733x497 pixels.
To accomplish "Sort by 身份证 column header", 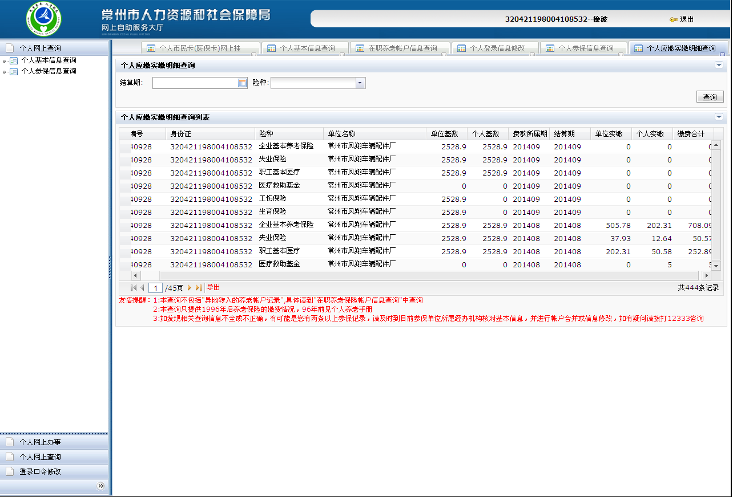I will pyautogui.click(x=210, y=134).
